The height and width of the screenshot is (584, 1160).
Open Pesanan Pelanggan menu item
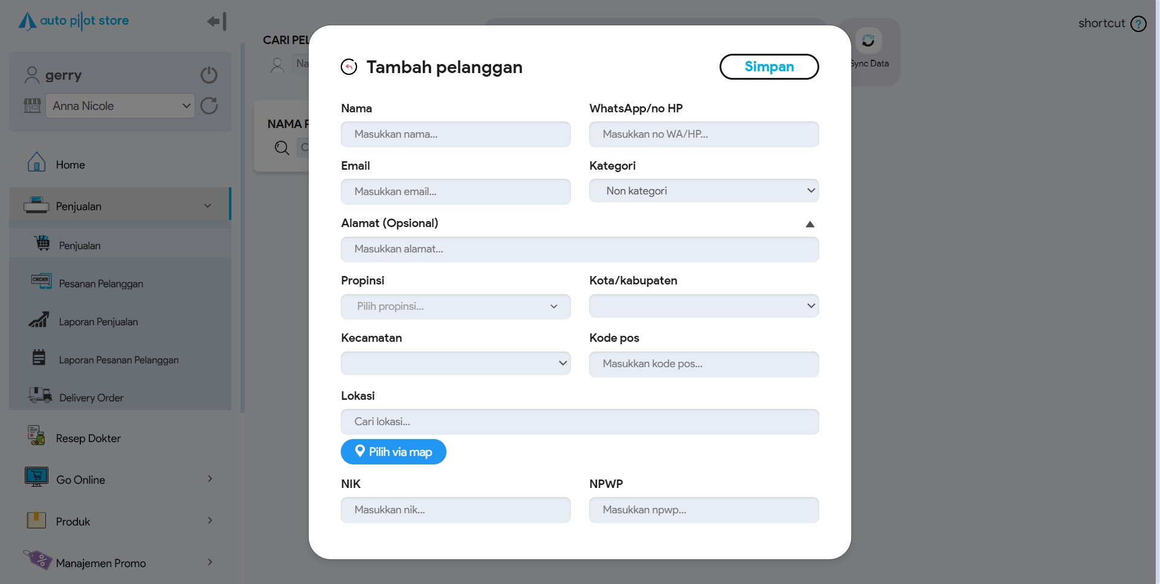click(101, 284)
